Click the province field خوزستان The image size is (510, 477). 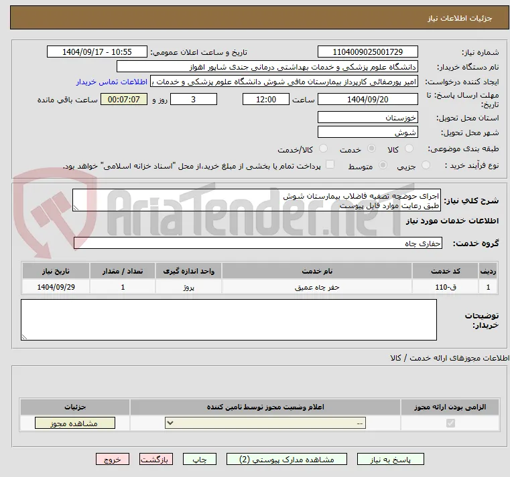[367, 117]
